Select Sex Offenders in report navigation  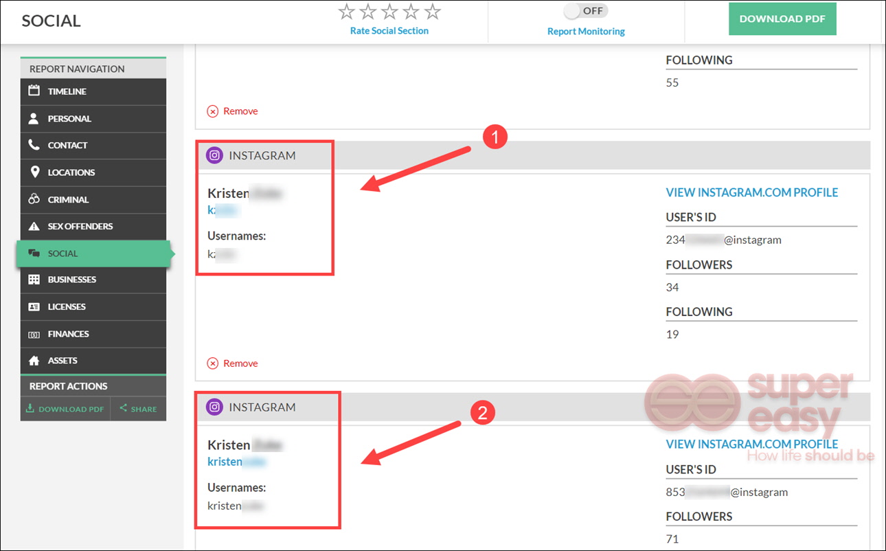click(93, 226)
